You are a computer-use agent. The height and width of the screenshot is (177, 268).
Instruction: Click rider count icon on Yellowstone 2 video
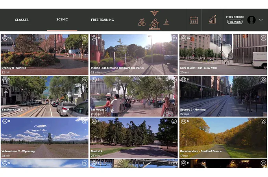5,121
